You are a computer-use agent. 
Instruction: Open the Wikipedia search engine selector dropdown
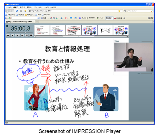tap(126, 11)
